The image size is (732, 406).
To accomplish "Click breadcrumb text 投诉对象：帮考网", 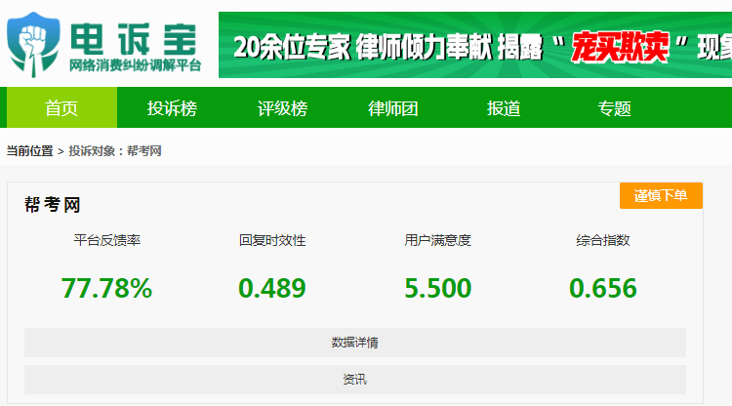I will pos(115,151).
